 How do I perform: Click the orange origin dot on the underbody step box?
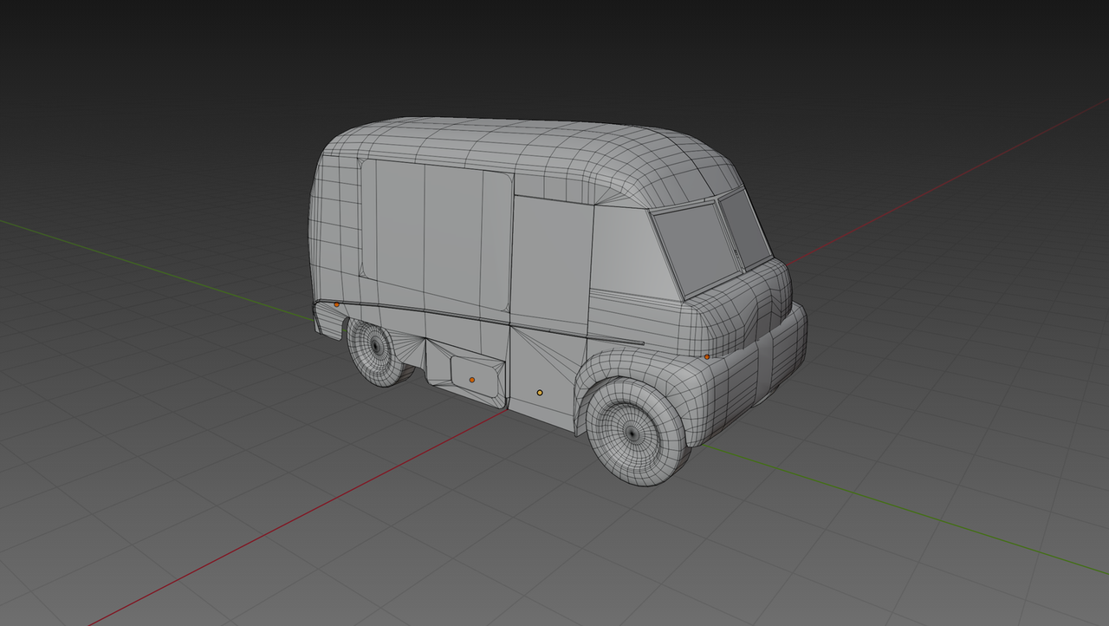pos(472,380)
